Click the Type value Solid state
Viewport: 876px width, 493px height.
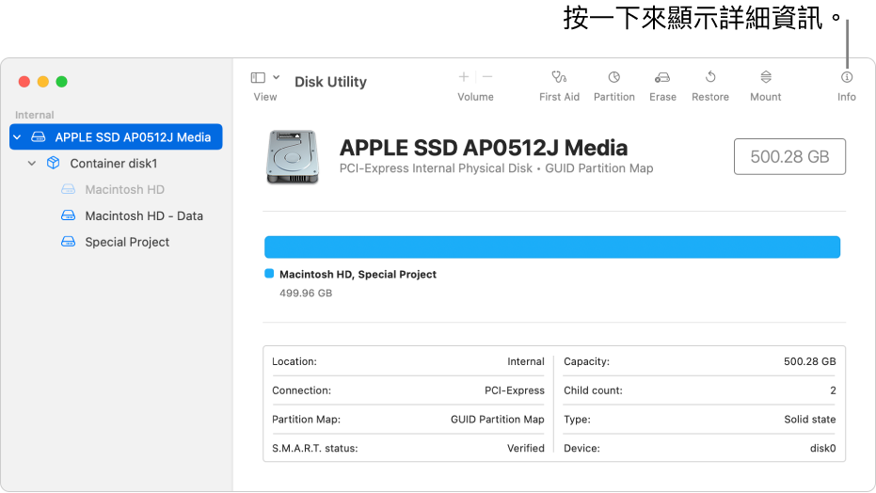tap(809, 420)
